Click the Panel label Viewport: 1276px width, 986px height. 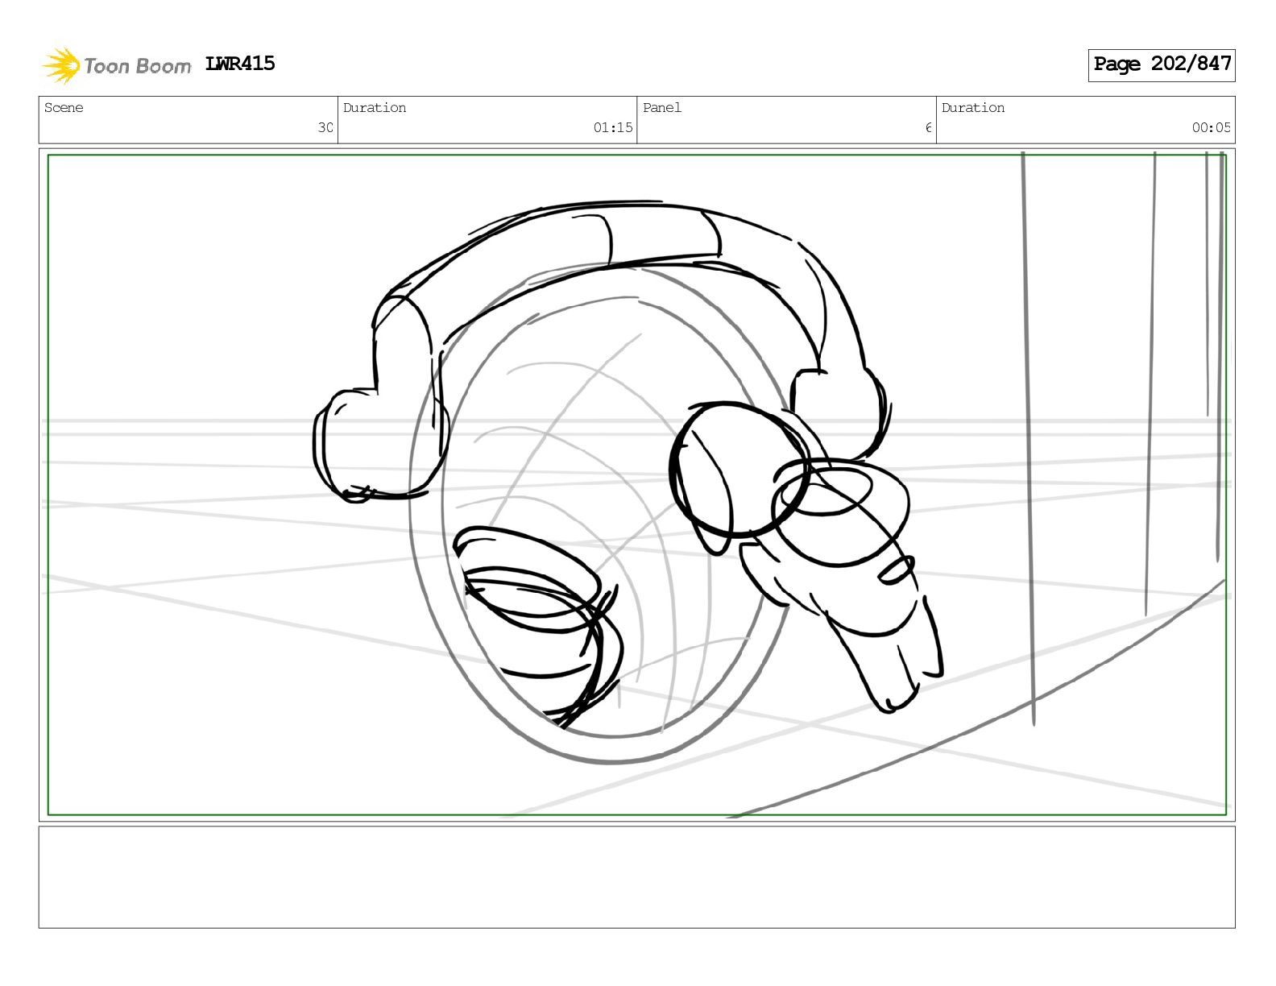[x=662, y=108]
